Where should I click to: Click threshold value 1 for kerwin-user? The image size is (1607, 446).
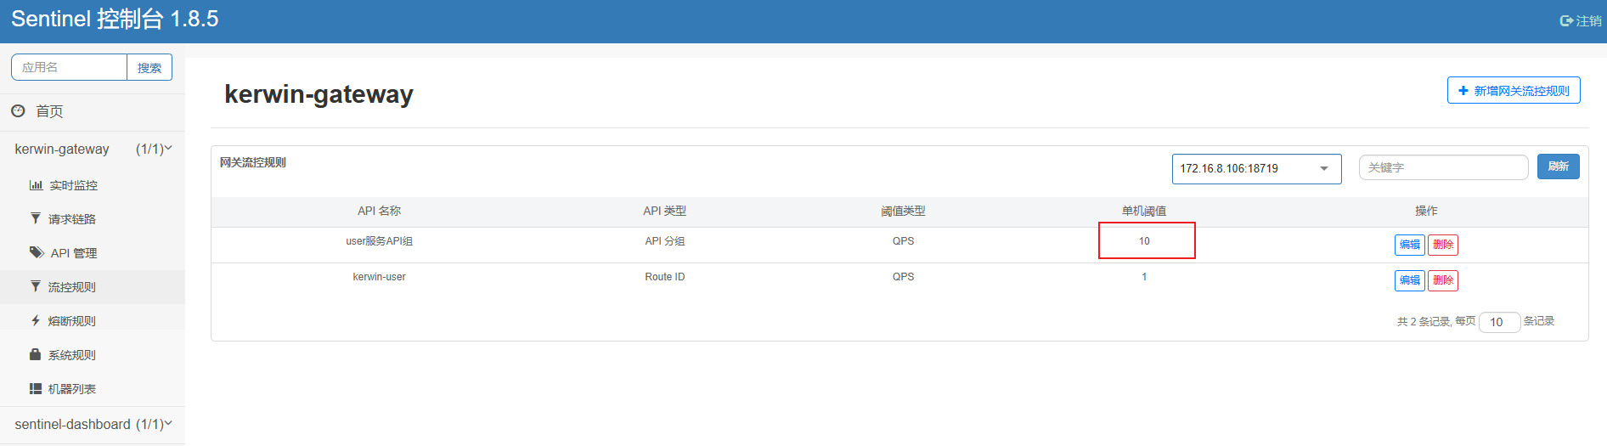pos(1144,277)
